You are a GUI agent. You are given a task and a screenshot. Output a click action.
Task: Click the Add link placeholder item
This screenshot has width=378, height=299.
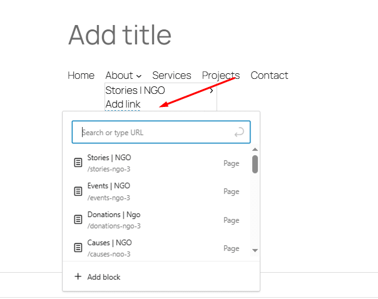123,104
